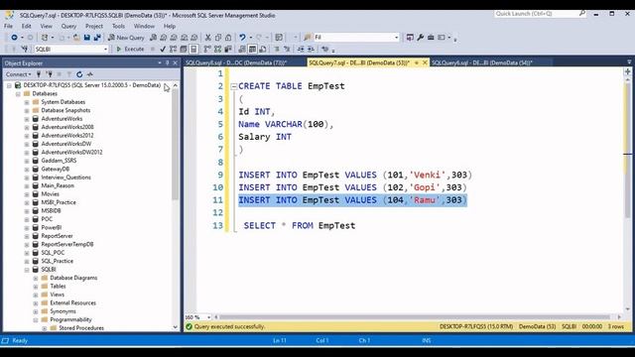Open the Find combo box dropdown arrow

pos(397,38)
